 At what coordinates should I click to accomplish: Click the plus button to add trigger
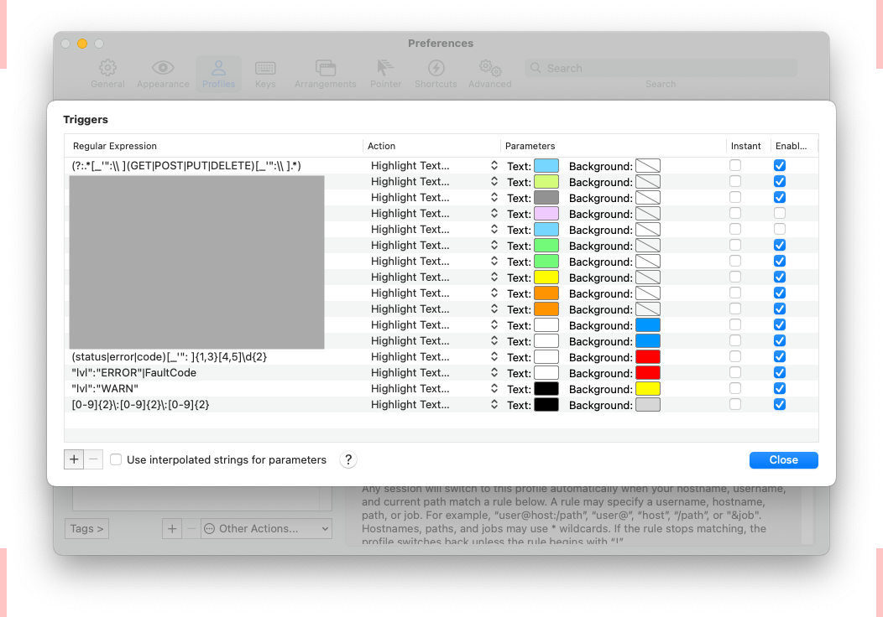[74, 459]
